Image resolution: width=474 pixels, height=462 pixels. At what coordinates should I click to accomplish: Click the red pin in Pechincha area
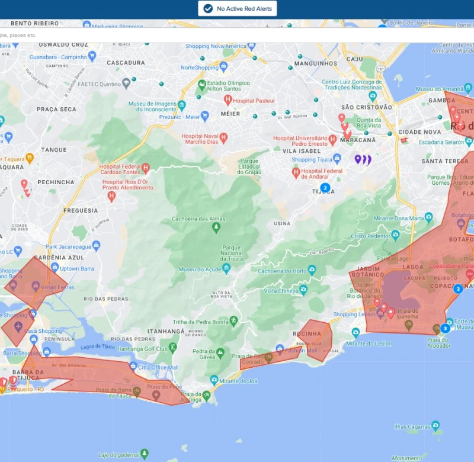pyautogui.click(x=24, y=184)
